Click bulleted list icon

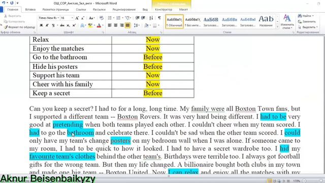(x=110, y=18)
